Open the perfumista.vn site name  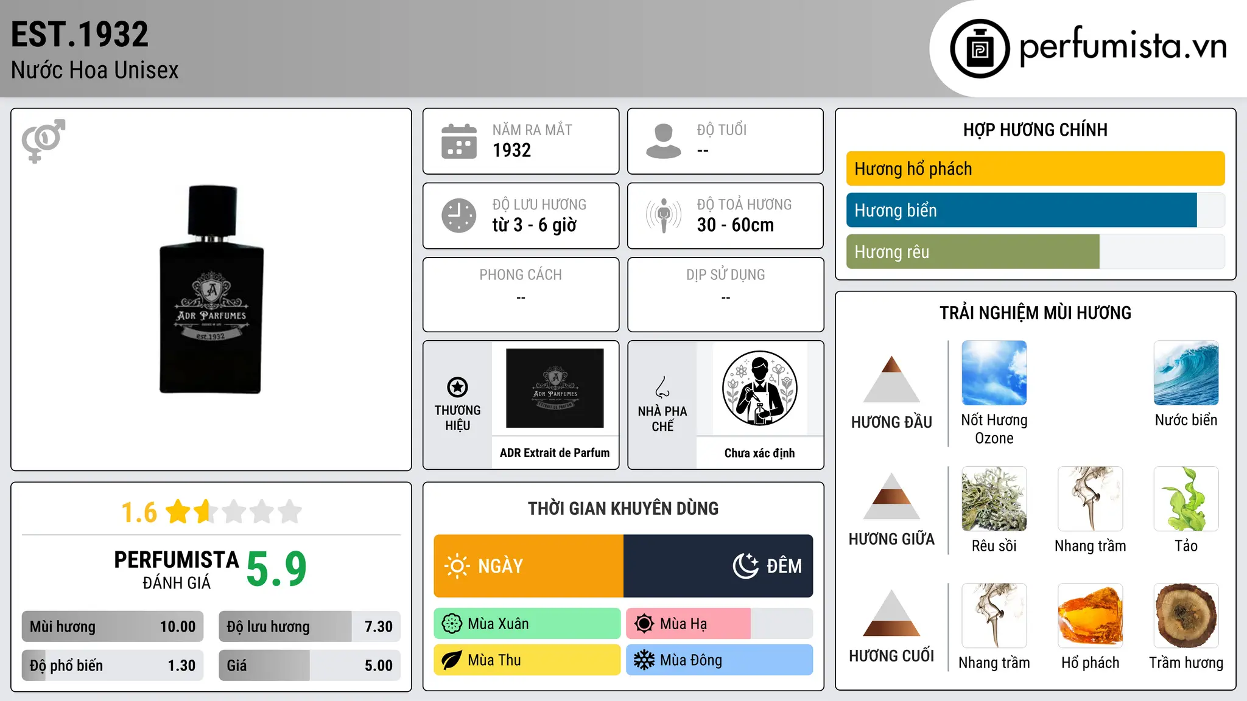1123,47
